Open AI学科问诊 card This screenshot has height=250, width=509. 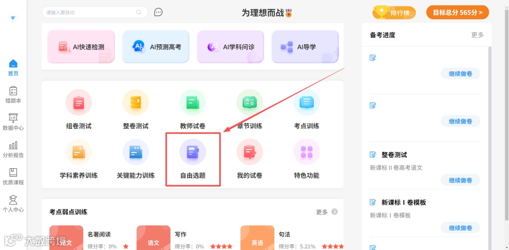(x=230, y=47)
